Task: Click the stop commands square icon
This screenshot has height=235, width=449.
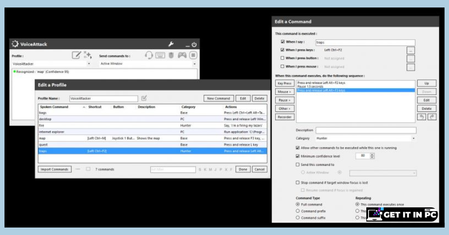Action: coord(193,55)
